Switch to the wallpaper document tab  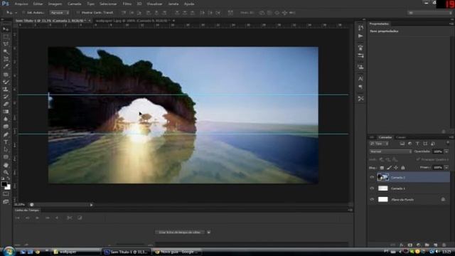click(132, 21)
